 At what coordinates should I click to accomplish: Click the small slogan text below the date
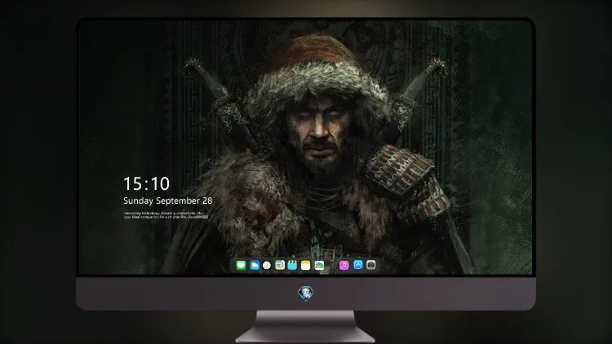click(x=166, y=215)
